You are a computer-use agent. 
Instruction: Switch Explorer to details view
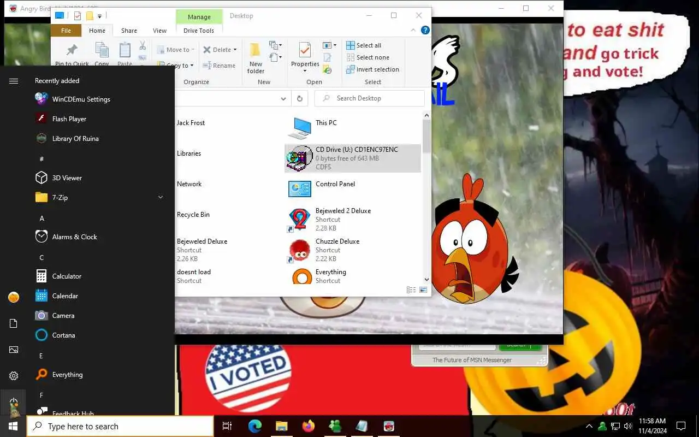point(411,290)
